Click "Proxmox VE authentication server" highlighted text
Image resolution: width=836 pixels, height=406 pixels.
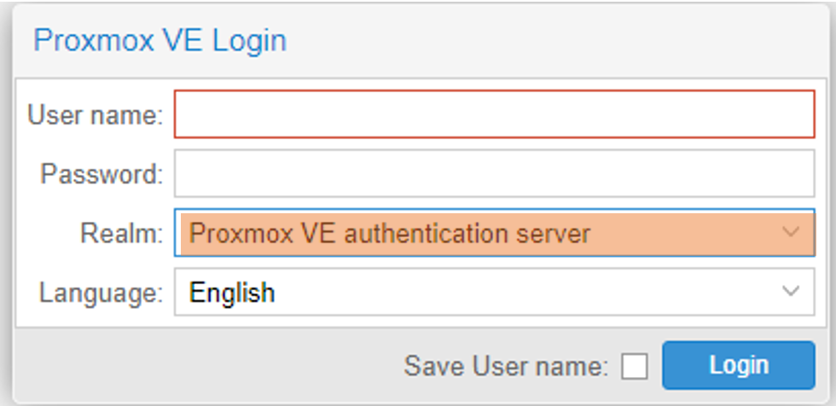(390, 233)
